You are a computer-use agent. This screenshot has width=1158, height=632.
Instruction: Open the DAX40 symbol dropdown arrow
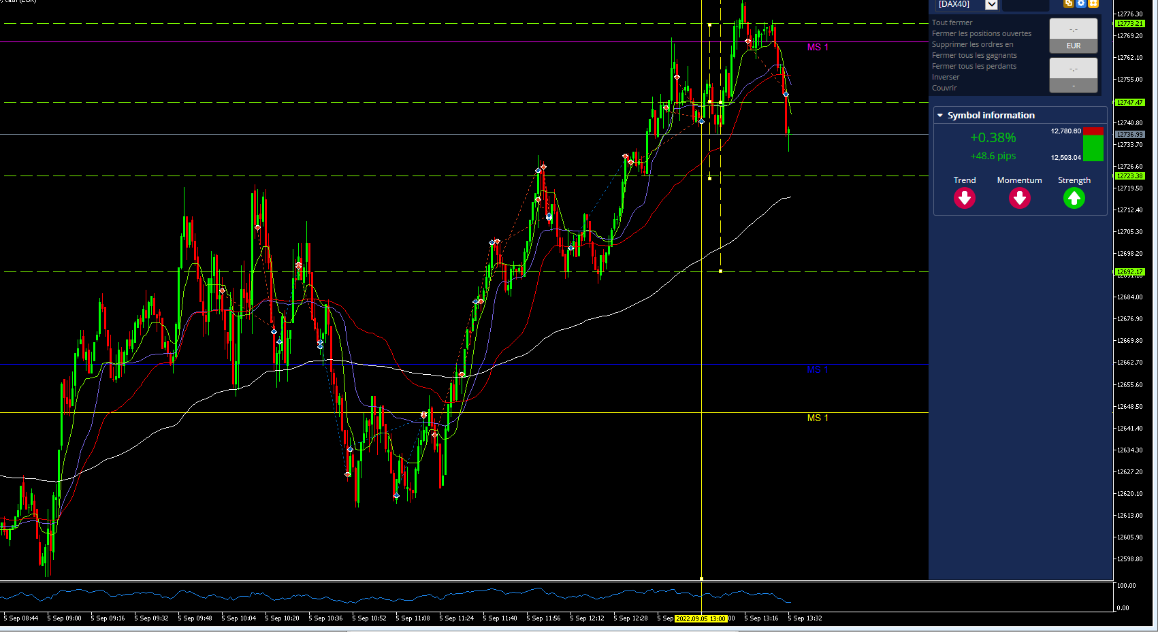(x=991, y=5)
